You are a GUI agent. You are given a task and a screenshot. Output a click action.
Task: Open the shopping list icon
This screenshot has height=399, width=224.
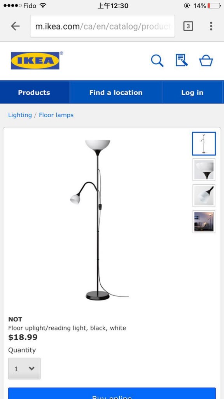pyautogui.click(x=182, y=60)
